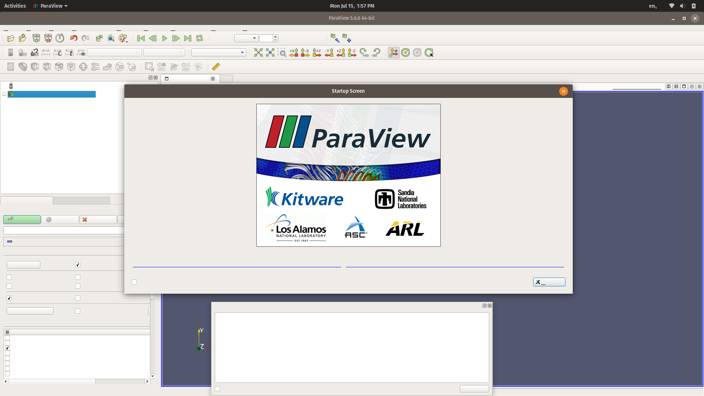The height and width of the screenshot is (396, 704).
Task: Open the time dropdown beside VCR controls
Action: (246, 38)
